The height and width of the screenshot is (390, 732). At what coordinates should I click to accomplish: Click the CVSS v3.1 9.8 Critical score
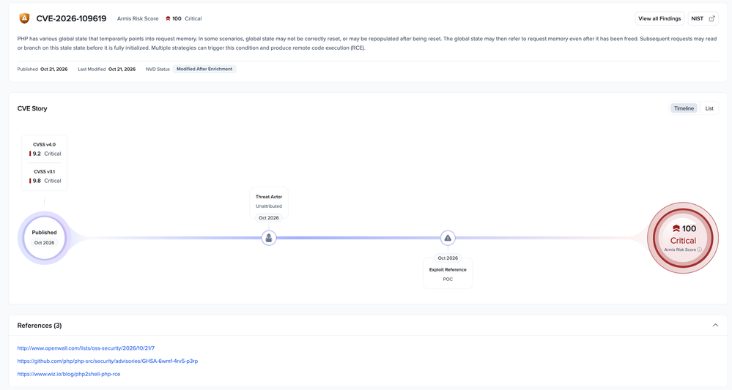[x=45, y=181]
